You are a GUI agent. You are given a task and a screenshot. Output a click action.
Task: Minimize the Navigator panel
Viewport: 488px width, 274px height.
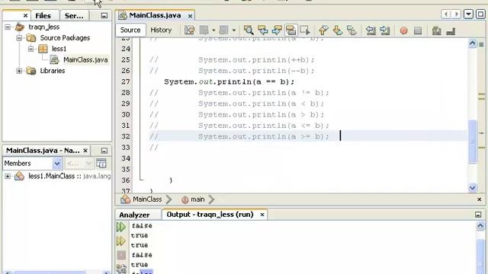coord(104,151)
